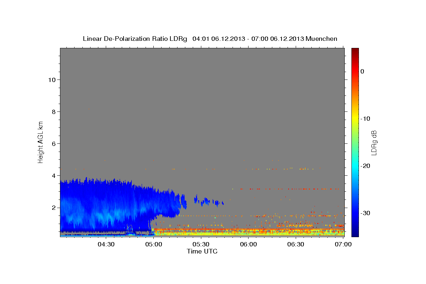Click the height tick label 4
The image size is (426, 284).
click(53, 175)
